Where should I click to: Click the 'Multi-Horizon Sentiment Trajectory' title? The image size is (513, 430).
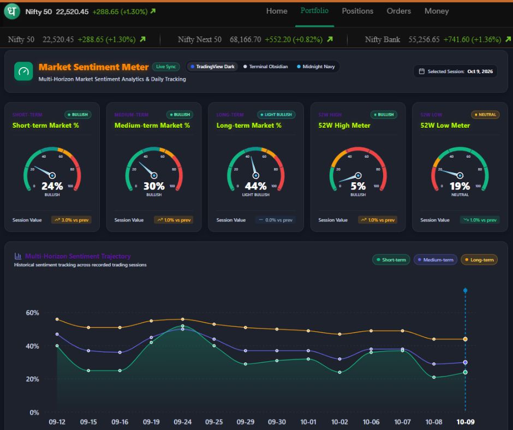tap(78, 256)
